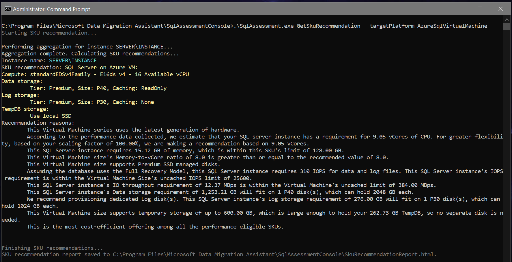
Task: Click 'latest generation of hardware' line
Action: pos(133,130)
